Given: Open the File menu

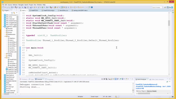Looking at the screenshot, I should pyautogui.click(x=3, y=5).
